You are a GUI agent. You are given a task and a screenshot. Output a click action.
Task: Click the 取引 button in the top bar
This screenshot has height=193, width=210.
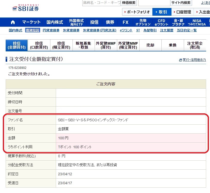coord(162,12)
